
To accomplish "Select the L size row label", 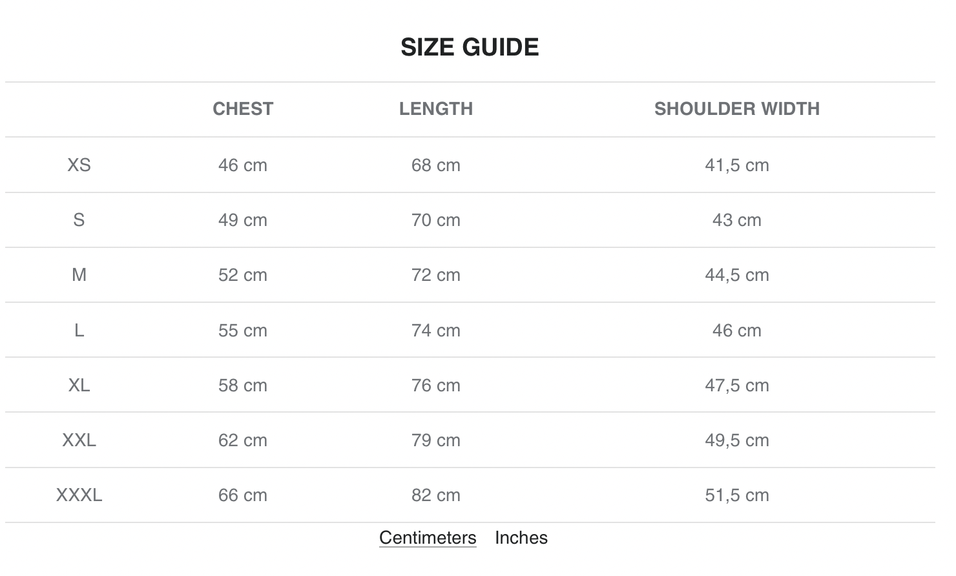I will pyautogui.click(x=79, y=331).
